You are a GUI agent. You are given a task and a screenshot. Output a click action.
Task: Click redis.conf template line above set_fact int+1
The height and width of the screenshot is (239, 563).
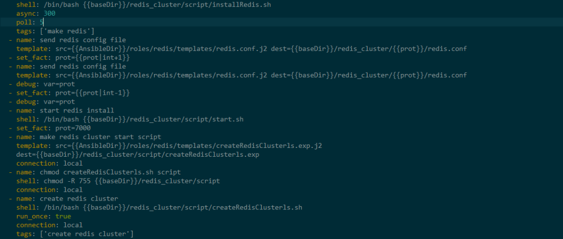coord(241,49)
